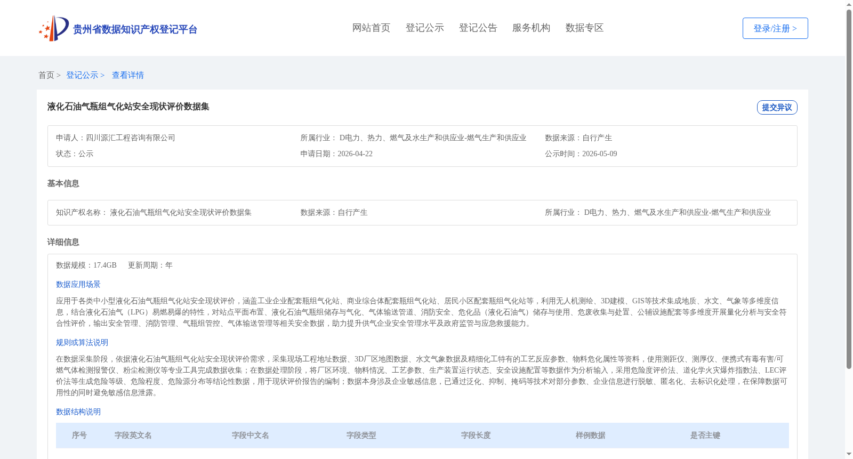Click 字段英文名 column header
853x459 pixels.
coord(133,435)
